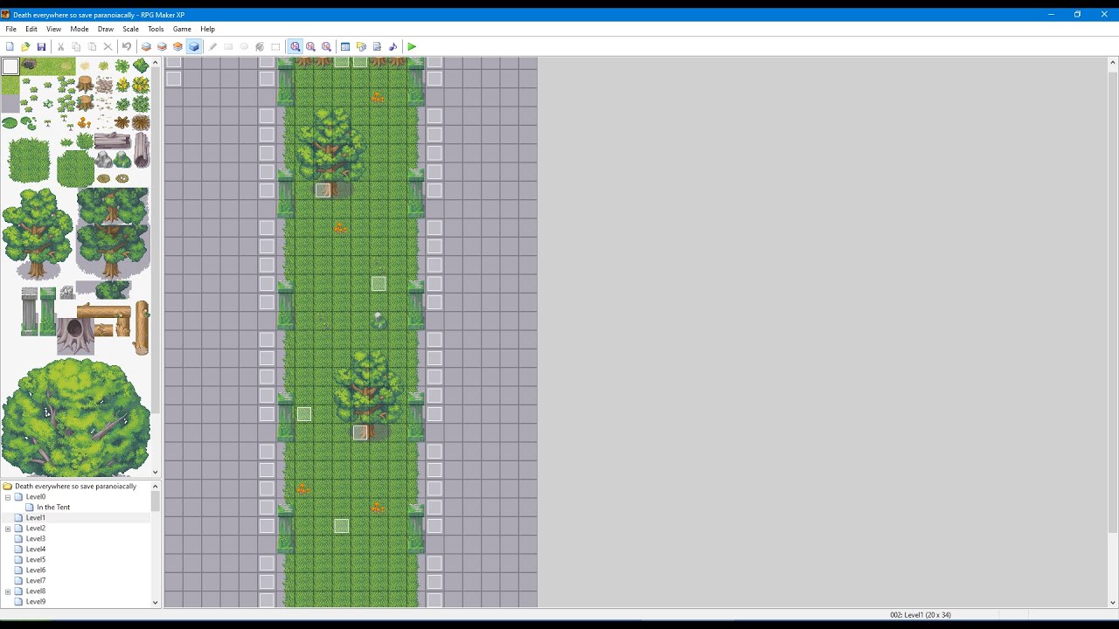Open the Database editor icon
The image size is (1119, 629).
pos(345,46)
